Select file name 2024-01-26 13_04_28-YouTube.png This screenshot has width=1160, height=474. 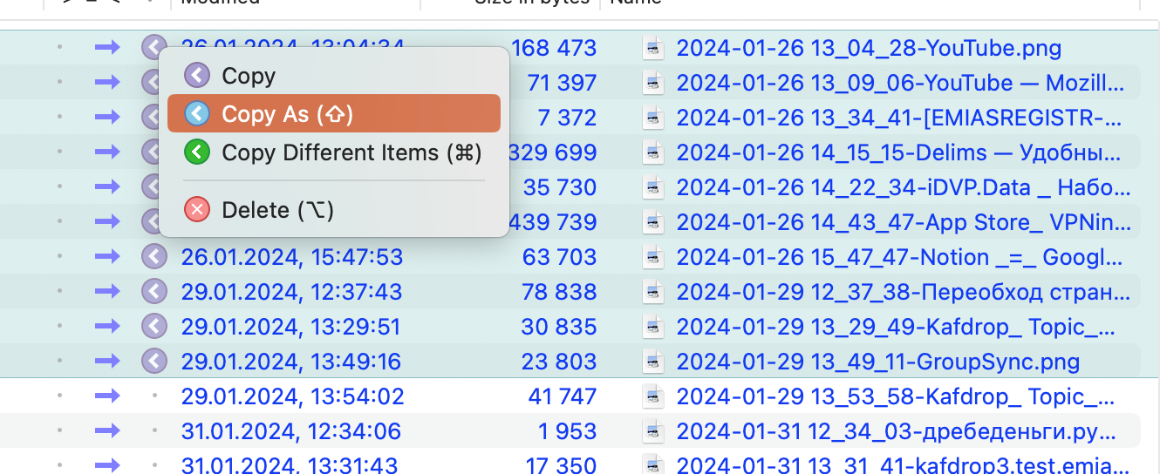pos(869,48)
